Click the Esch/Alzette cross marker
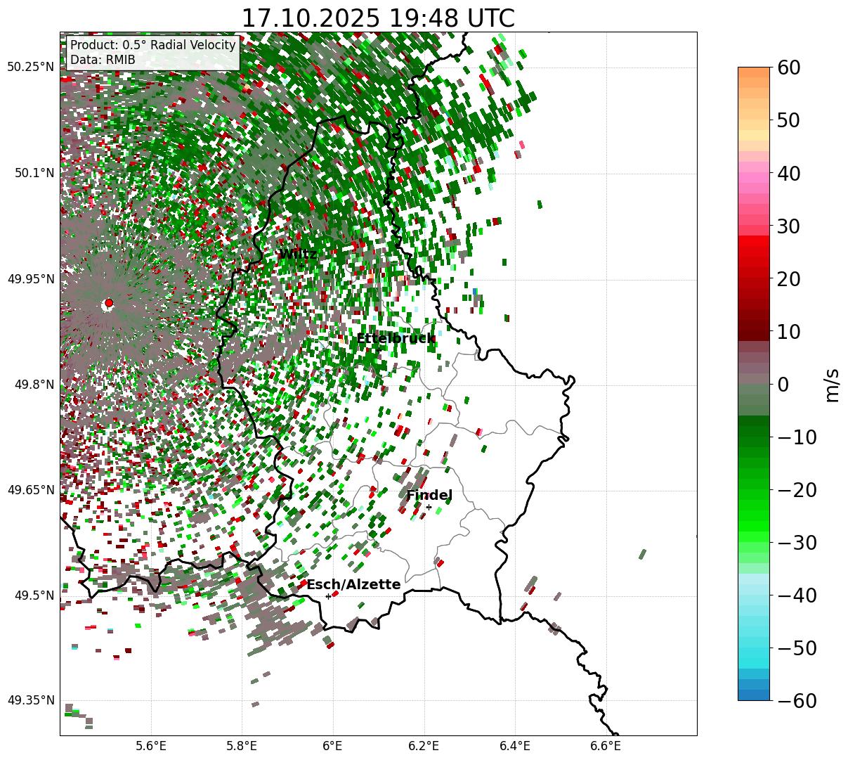This screenshot has width=848, height=760. 328,596
